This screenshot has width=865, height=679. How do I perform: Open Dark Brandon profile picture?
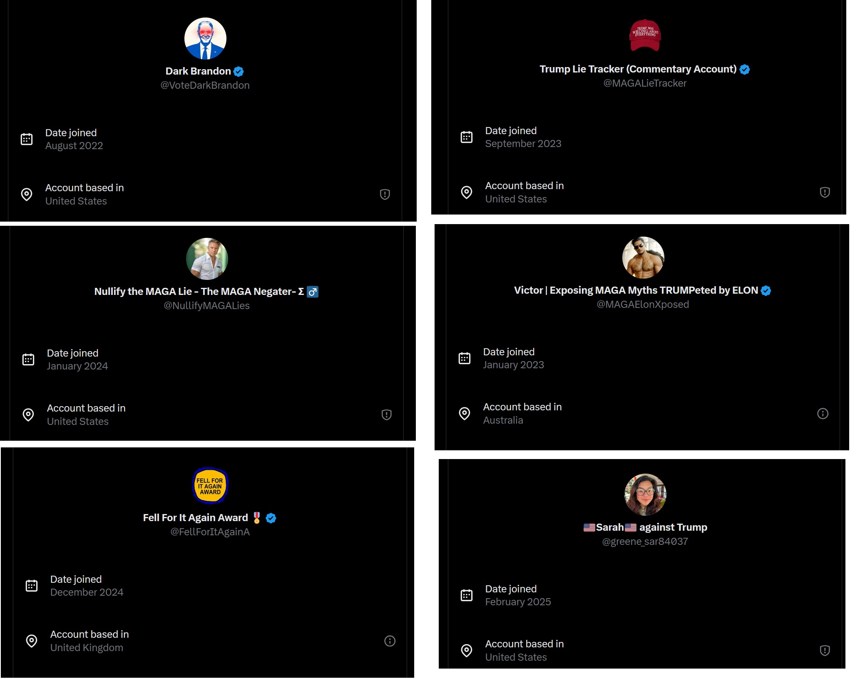pyautogui.click(x=205, y=39)
